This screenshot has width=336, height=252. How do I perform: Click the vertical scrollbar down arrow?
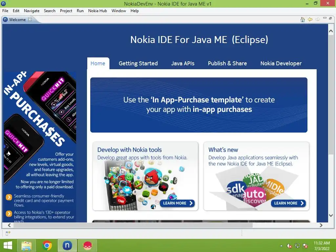[x=331, y=215]
